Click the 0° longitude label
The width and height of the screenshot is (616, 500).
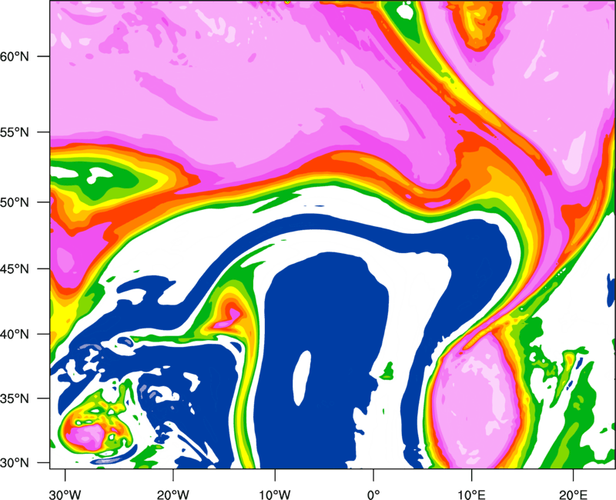[x=373, y=495]
